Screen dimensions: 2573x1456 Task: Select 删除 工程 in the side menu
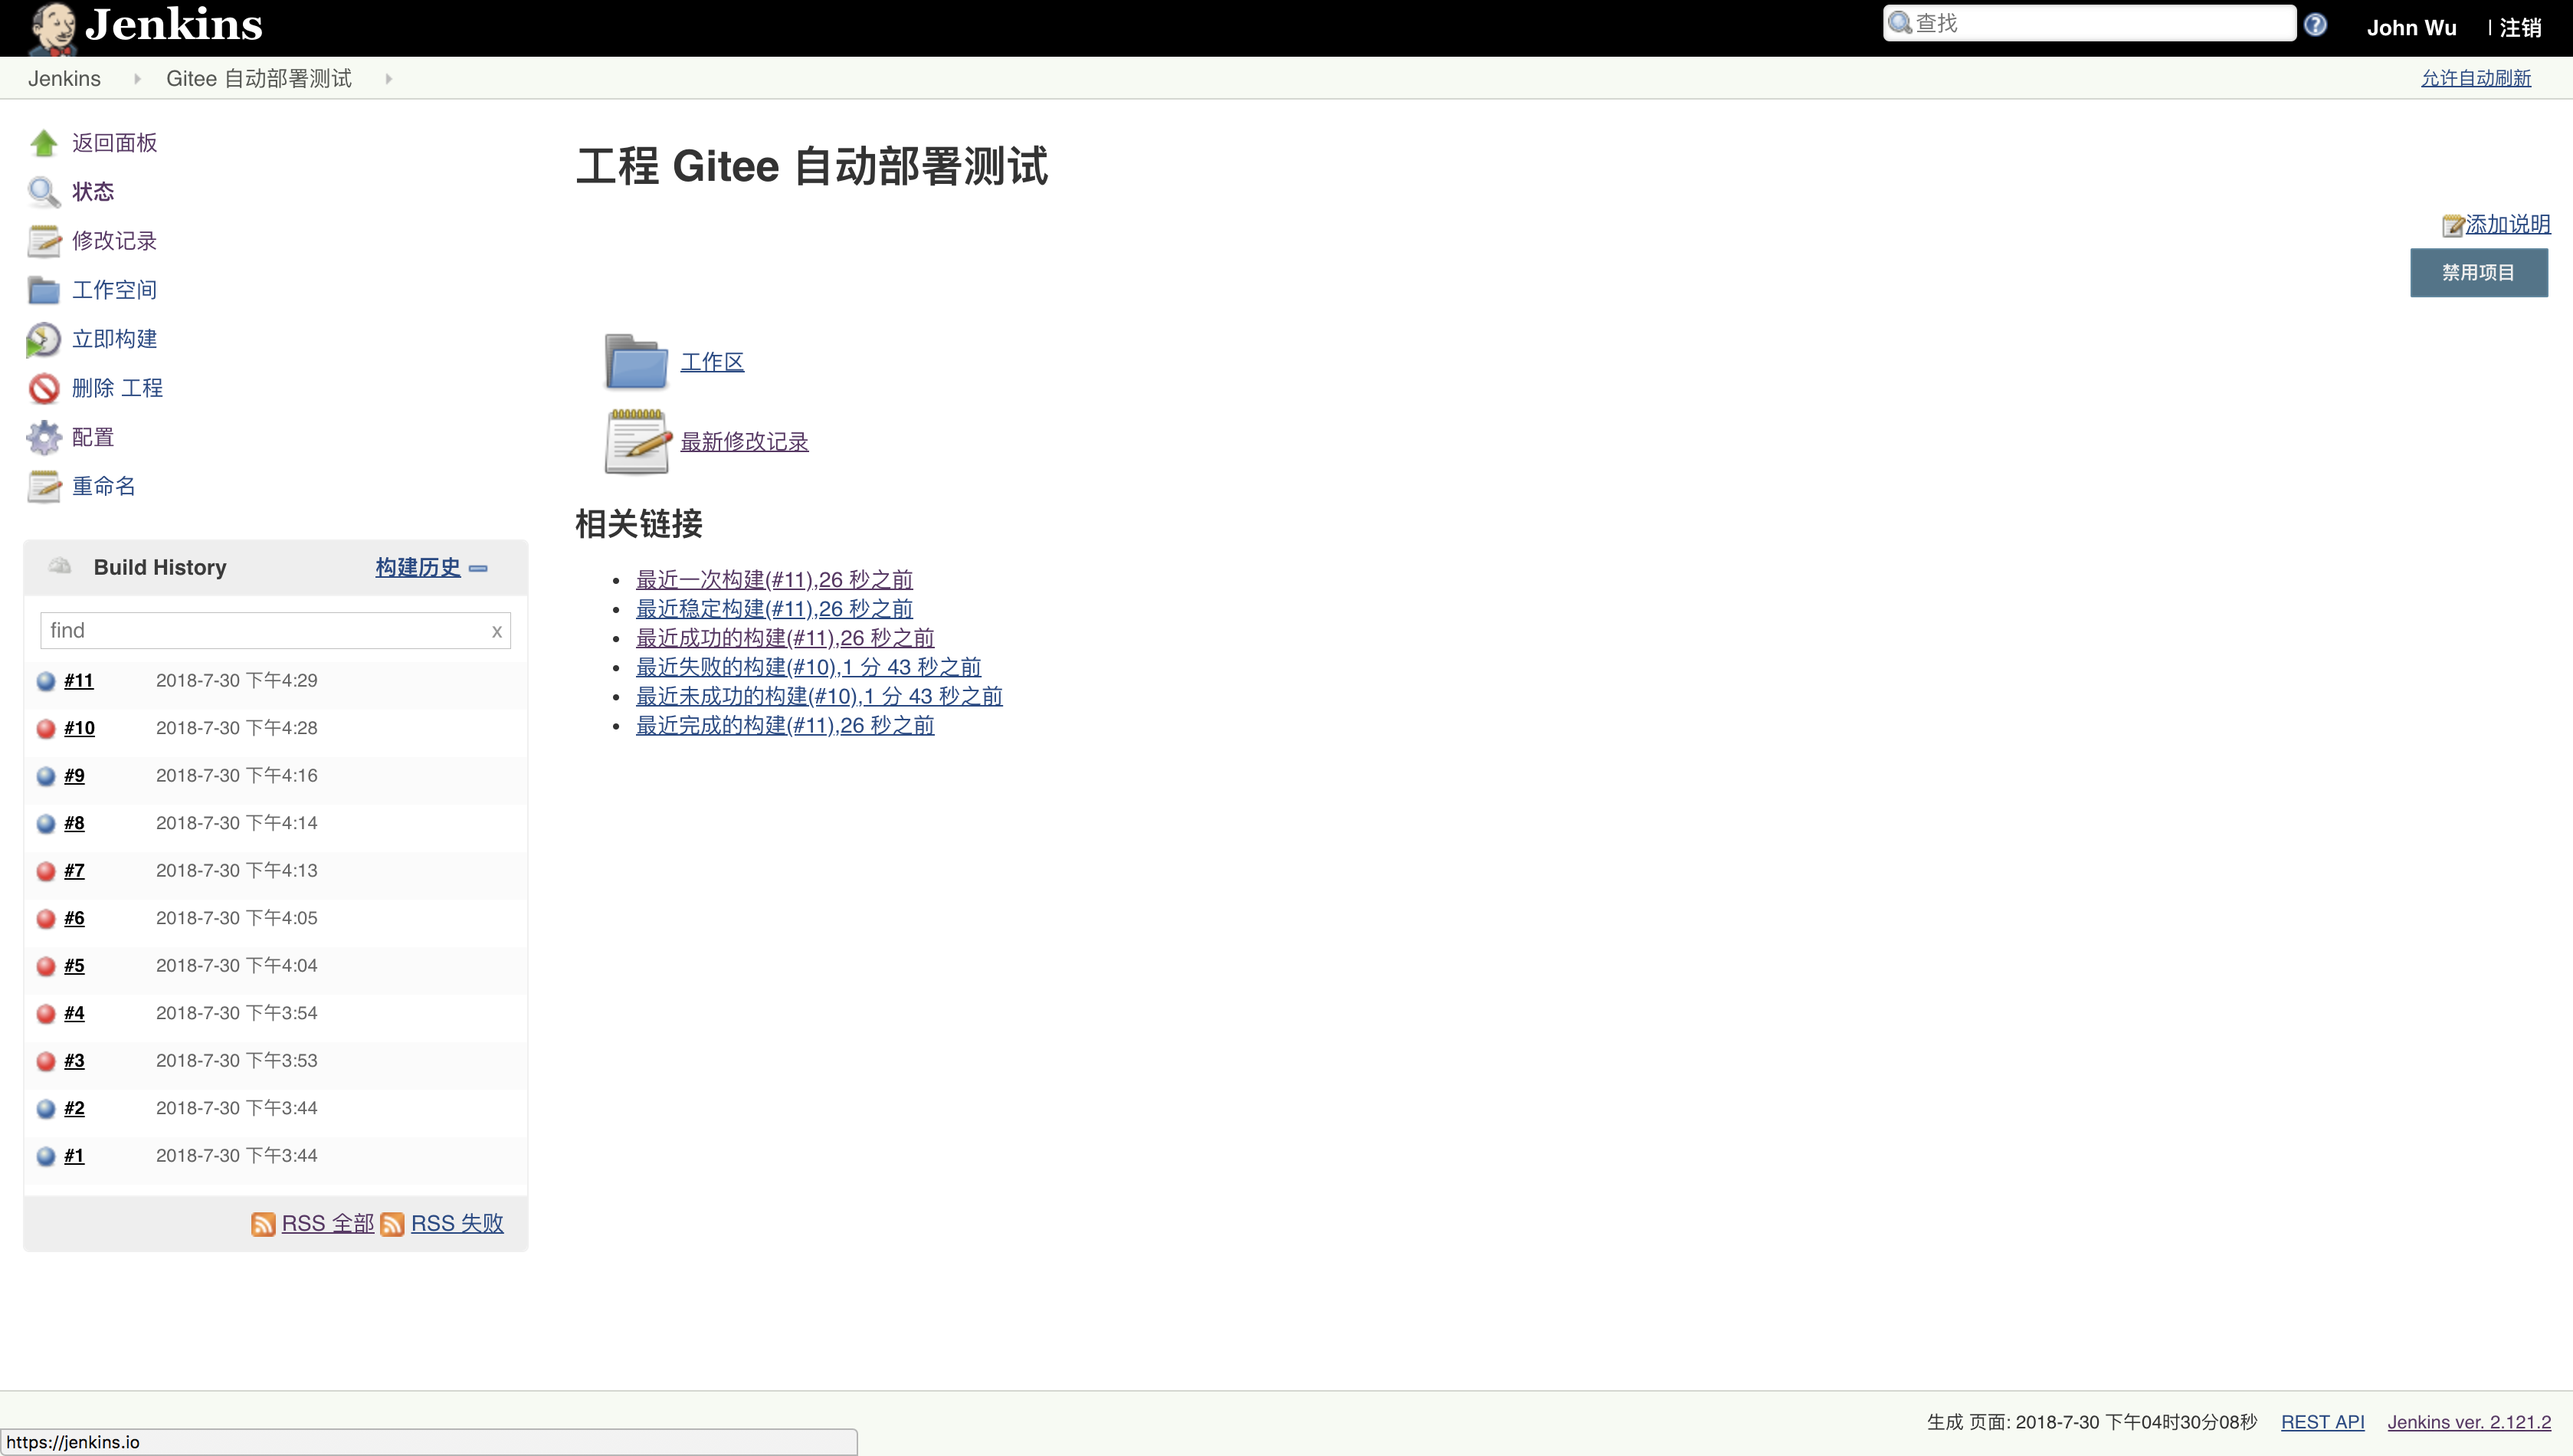pos(117,388)
